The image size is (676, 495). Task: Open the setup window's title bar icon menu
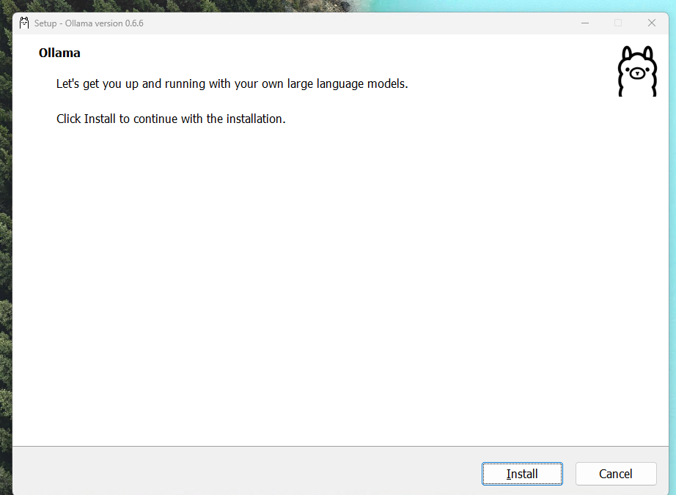[24, 23]
